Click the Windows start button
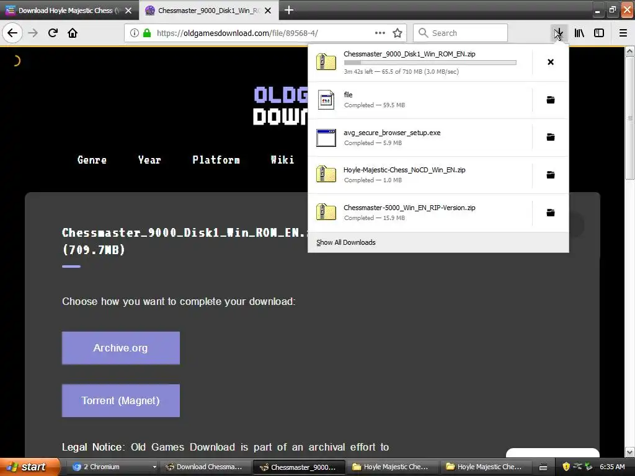 coord(30,467)
